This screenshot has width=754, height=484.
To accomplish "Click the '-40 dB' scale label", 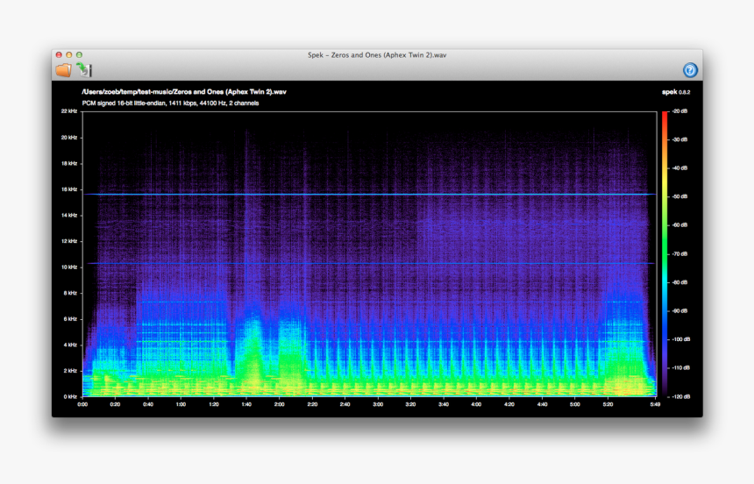I will click(679, 168).
